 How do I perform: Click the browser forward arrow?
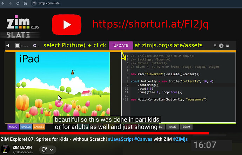click(10, 3)
